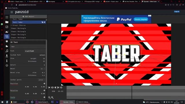Open the background image panel

(x=7, y=31)
